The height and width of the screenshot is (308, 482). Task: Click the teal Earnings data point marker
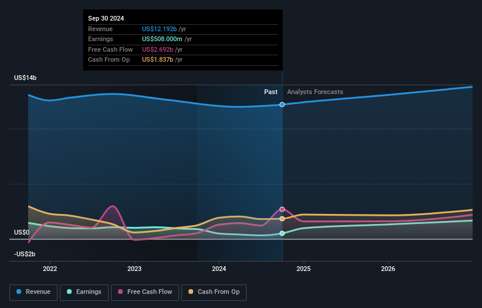[x=282, y=233]
